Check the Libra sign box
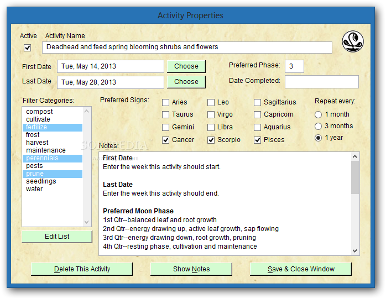 point(211,127)
